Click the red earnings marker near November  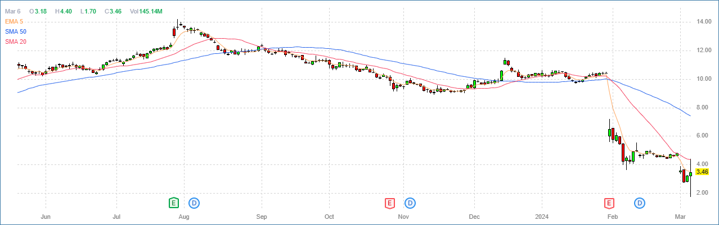click(x=389, y=203)
